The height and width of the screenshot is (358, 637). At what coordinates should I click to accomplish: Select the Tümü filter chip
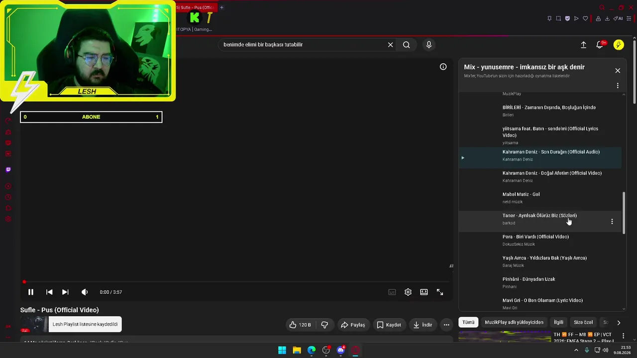(x=468, y=322)
